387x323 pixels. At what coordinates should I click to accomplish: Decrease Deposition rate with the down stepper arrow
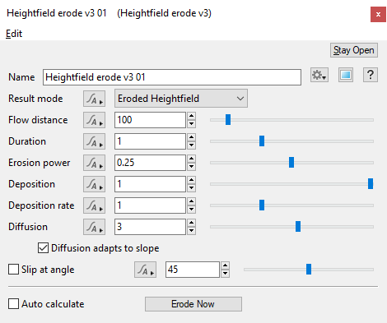click(x=192, y=210)
